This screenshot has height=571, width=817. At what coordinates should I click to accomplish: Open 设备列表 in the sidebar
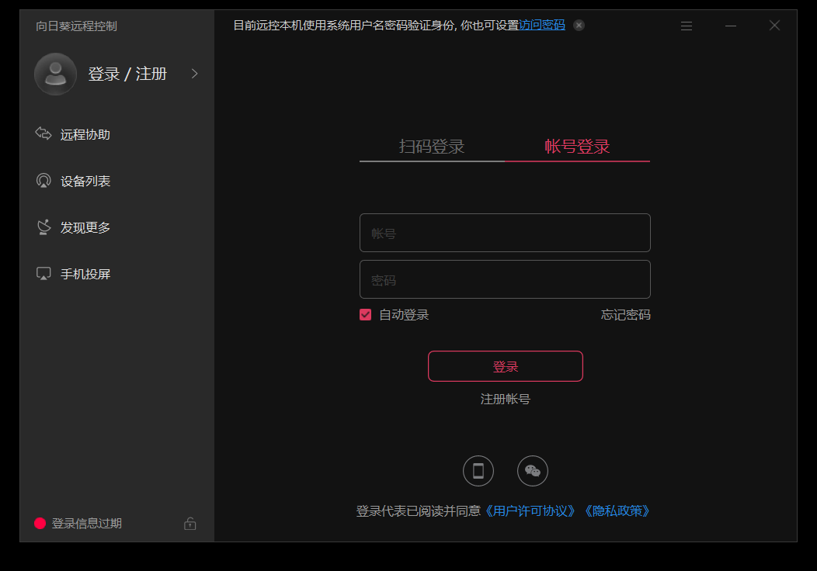coord(85,181)
